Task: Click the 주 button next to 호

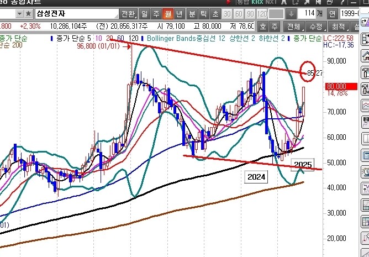Action: click(275, 26)
